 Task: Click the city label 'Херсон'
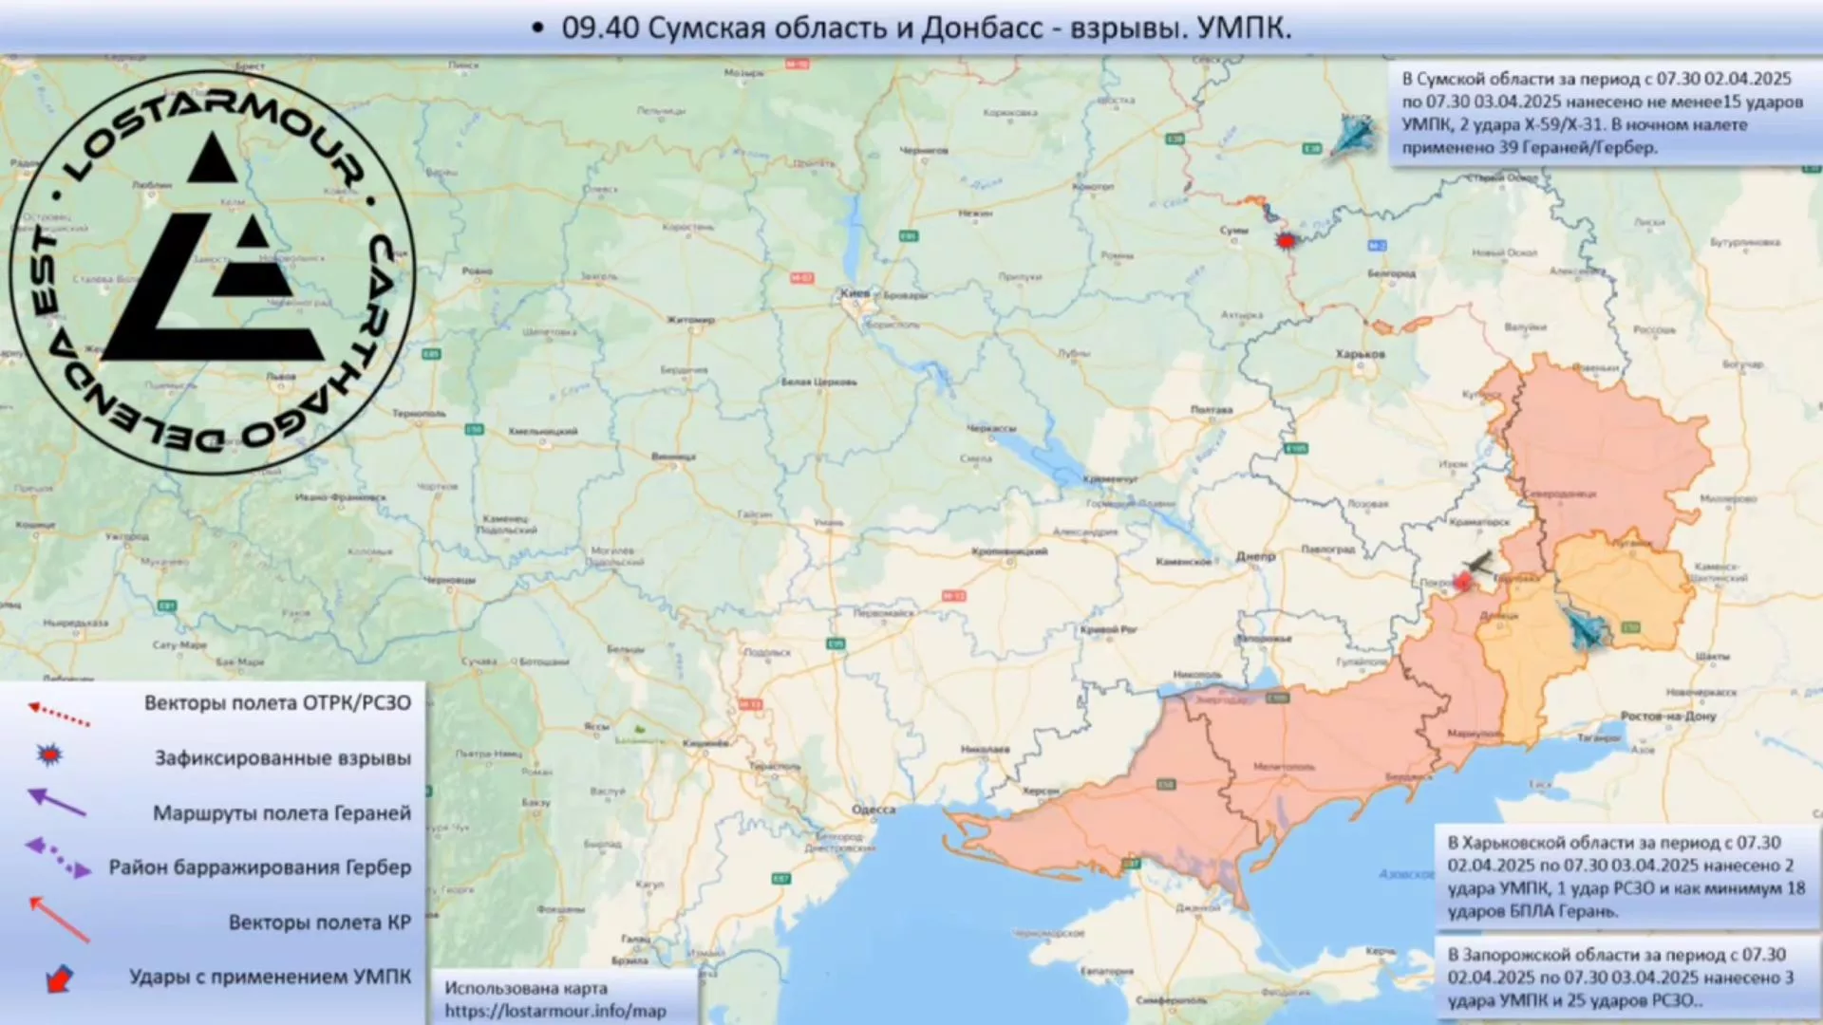coord(1042,791)
